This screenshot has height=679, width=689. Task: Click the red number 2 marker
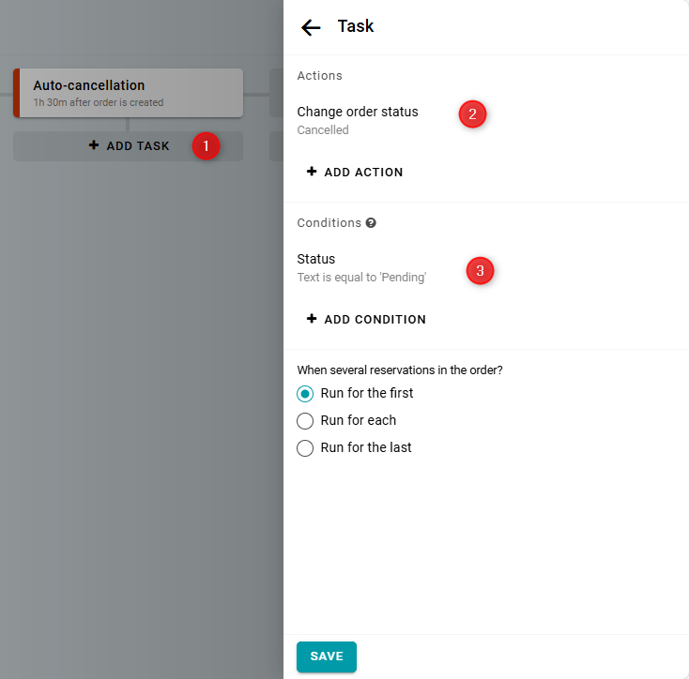click(x=472, y=114)
